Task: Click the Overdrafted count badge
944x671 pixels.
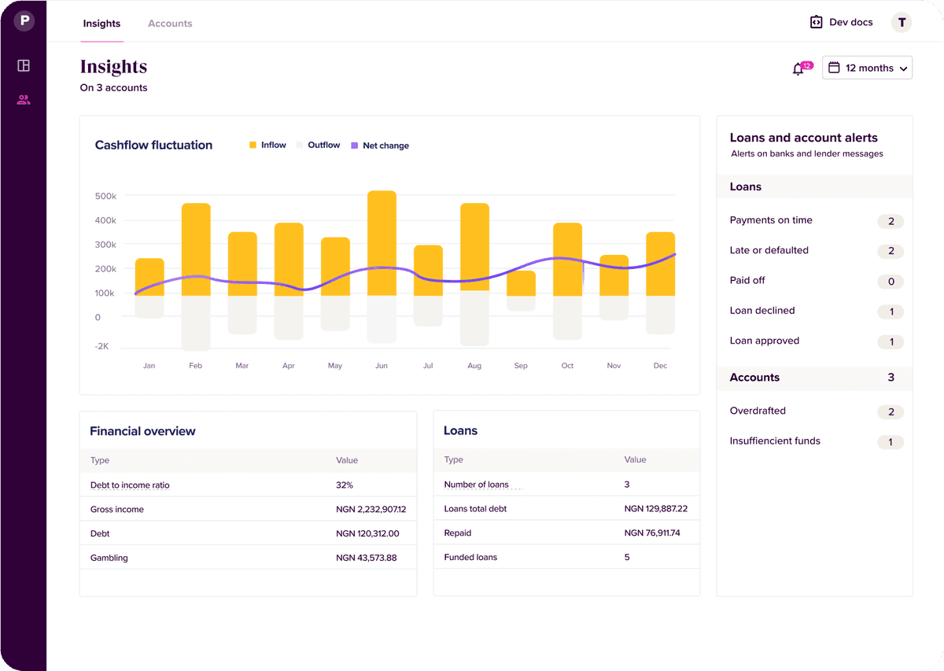Action: [891, 412]
